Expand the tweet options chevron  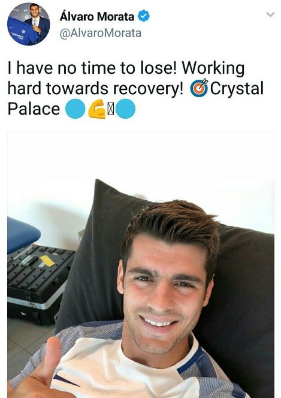(270, 14)
